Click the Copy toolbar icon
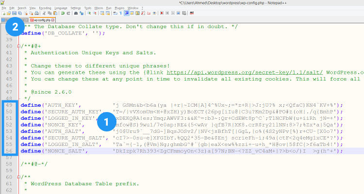Viewport: 364px width, 194px height. [50, 13]
